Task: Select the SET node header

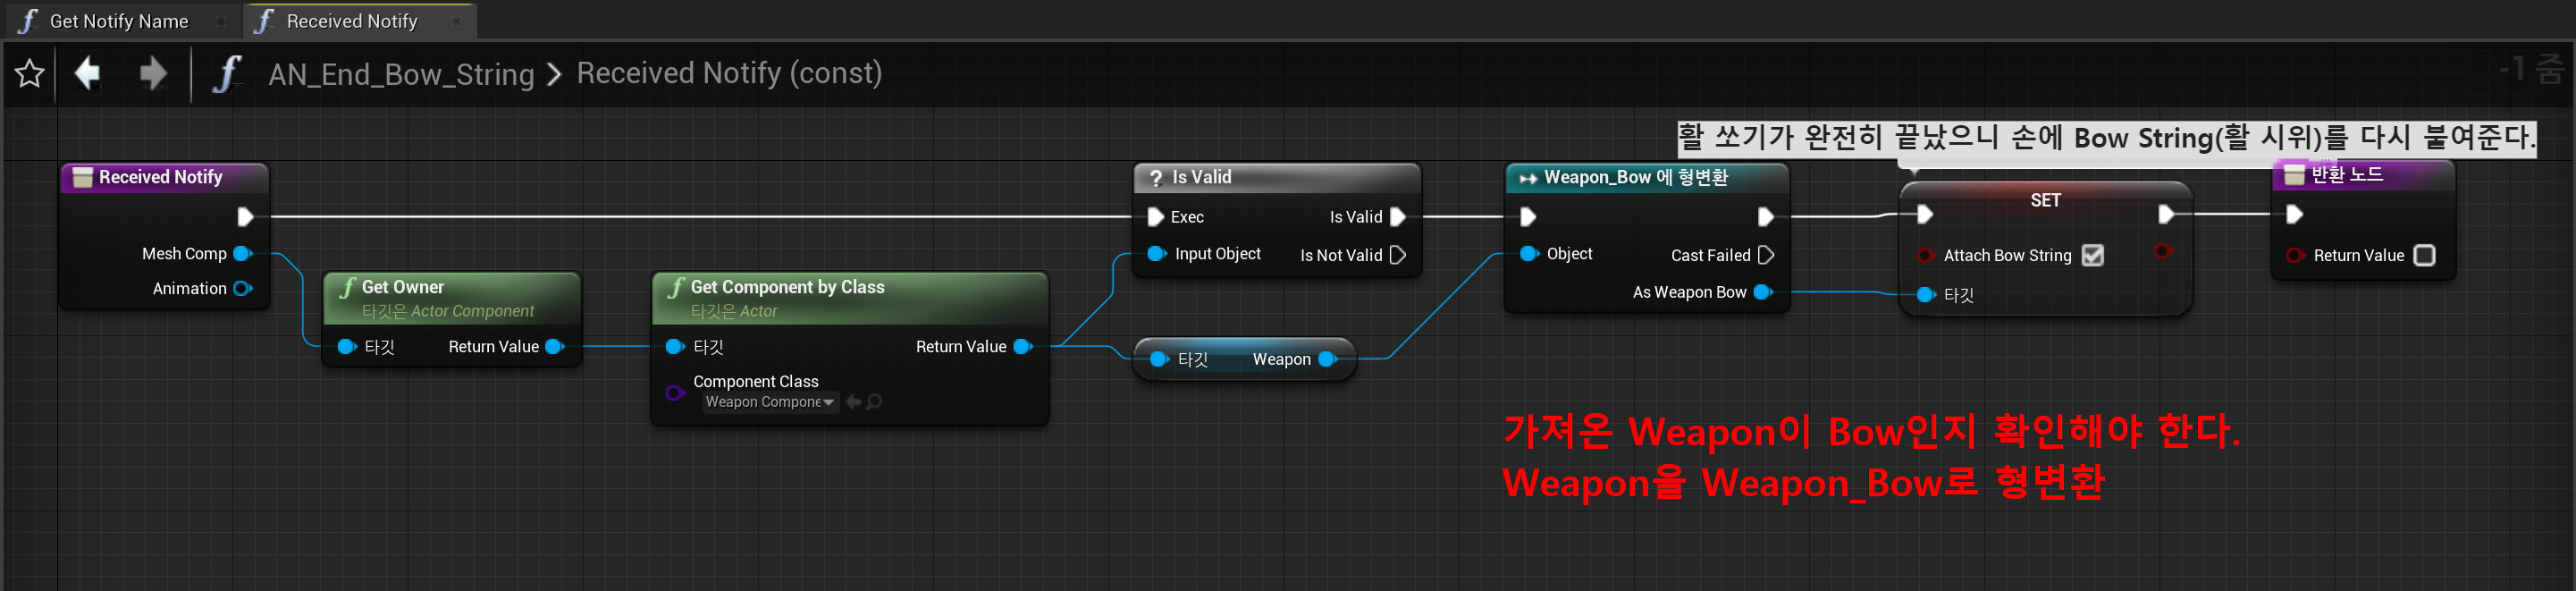Action: tap(2045, 200)
